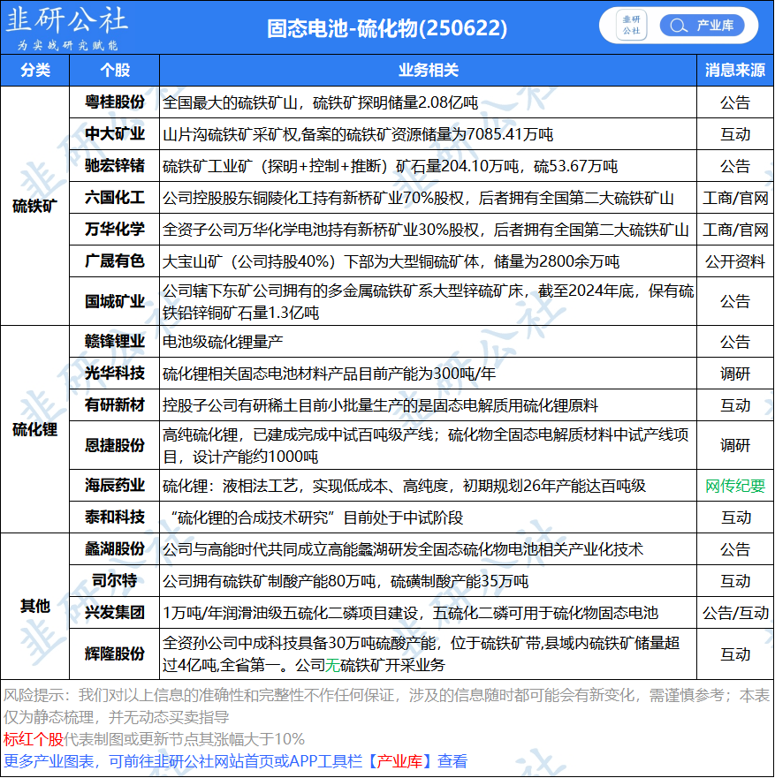Screen dimensions: 775x778
Task: Select stock 泰和科技
Action: coord(115,517)
